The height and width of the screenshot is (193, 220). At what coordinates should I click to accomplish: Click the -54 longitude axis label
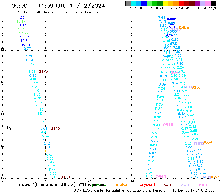pyautogui.click(x=89, y=181)
